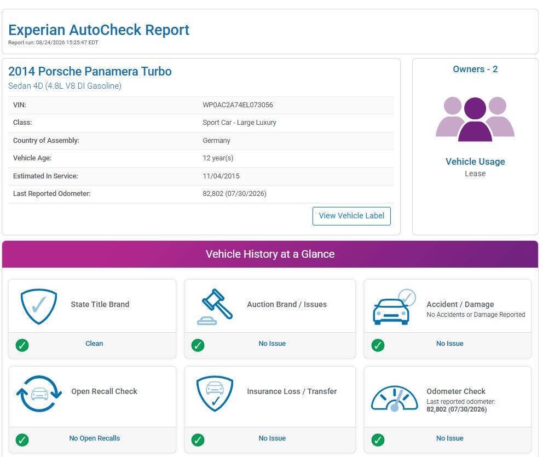
Task: Click No Accidents or Damage Reported text
Action: click(x=476, y=314)
